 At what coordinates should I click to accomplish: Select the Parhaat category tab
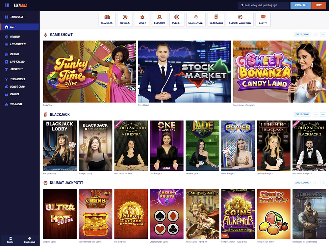click(125, 19)
